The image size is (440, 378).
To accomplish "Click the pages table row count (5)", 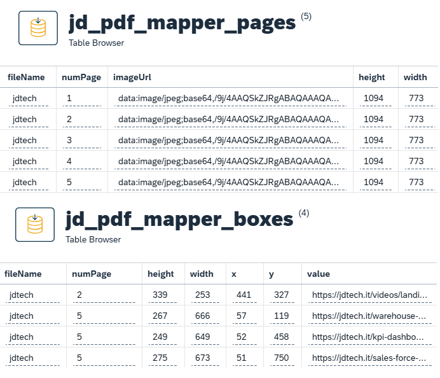I will click(306, 17).
